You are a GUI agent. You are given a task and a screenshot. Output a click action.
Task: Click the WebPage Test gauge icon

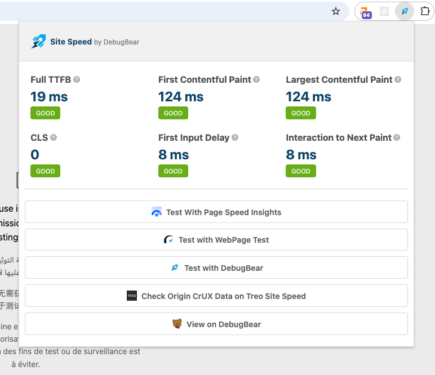click(168, 239)
